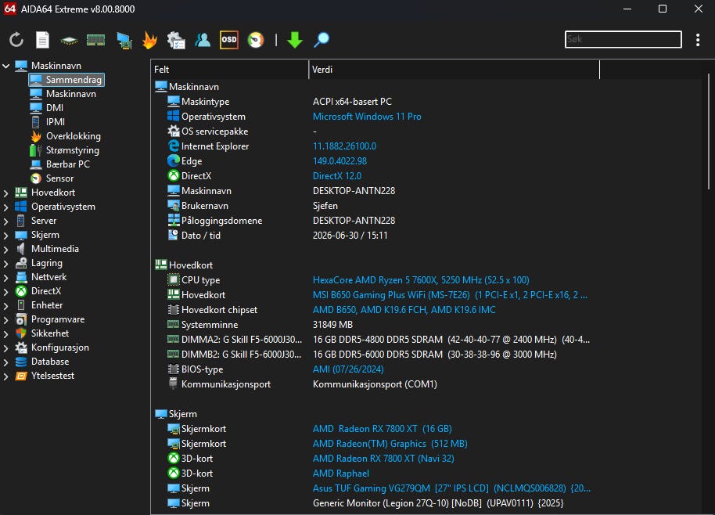Select Bærbar PC tree item
This screenshot has width=715, height=515.
(x=67, y=164)
